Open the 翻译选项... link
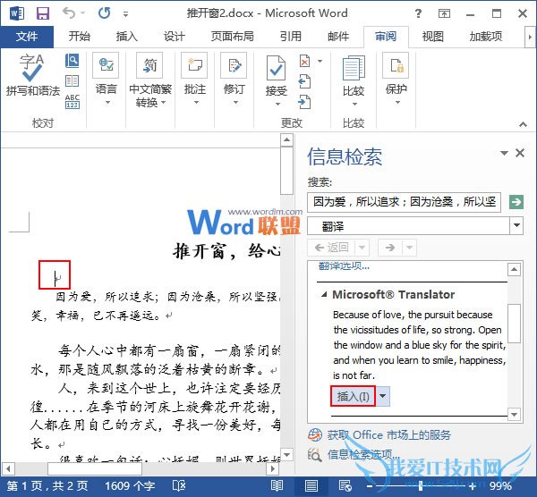The width and height of the screenshot is (537, 497). 344,265
